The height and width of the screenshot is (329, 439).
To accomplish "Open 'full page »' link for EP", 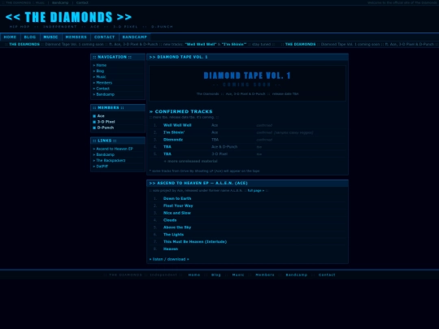I will coord(256,191).
